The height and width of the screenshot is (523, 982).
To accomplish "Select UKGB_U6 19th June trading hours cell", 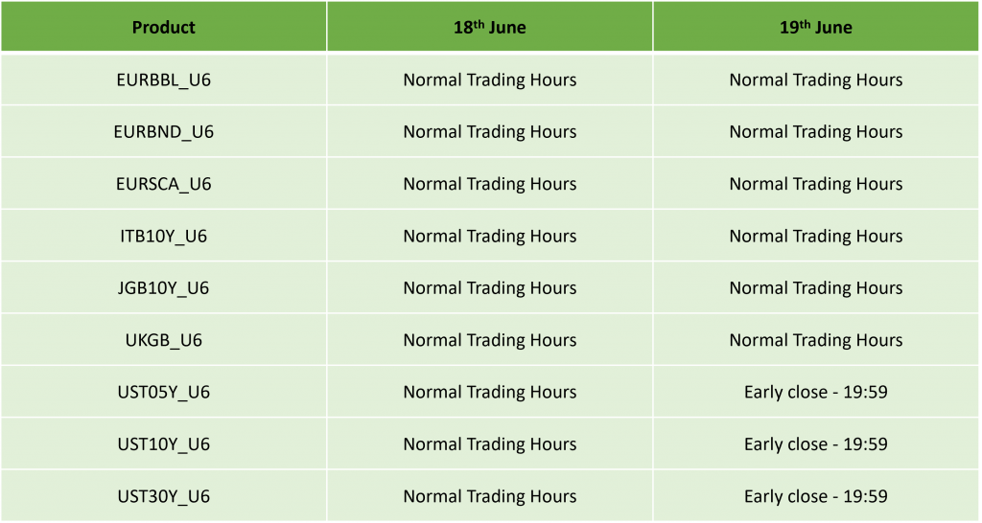I will [816, 340].
